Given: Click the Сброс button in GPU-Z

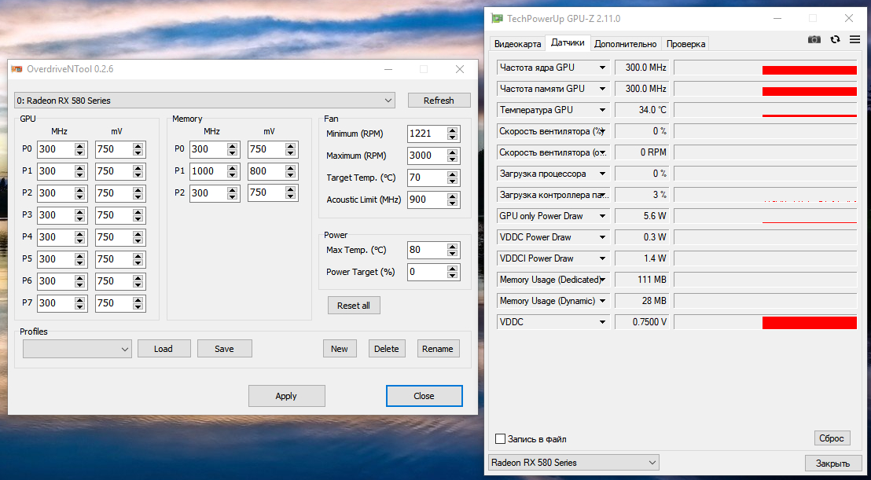Looking at the screenshot, I should 832,438.
